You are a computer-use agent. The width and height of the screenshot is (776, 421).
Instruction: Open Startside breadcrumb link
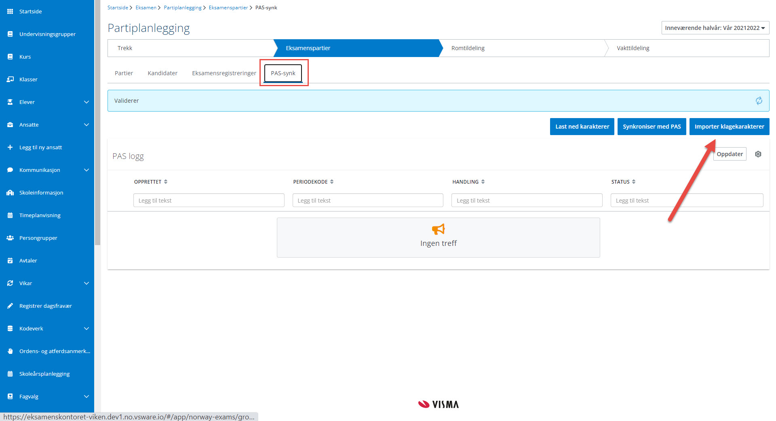(x=118, y=8)
